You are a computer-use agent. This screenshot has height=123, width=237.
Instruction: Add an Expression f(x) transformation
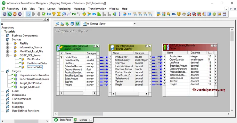pos(49,14)
